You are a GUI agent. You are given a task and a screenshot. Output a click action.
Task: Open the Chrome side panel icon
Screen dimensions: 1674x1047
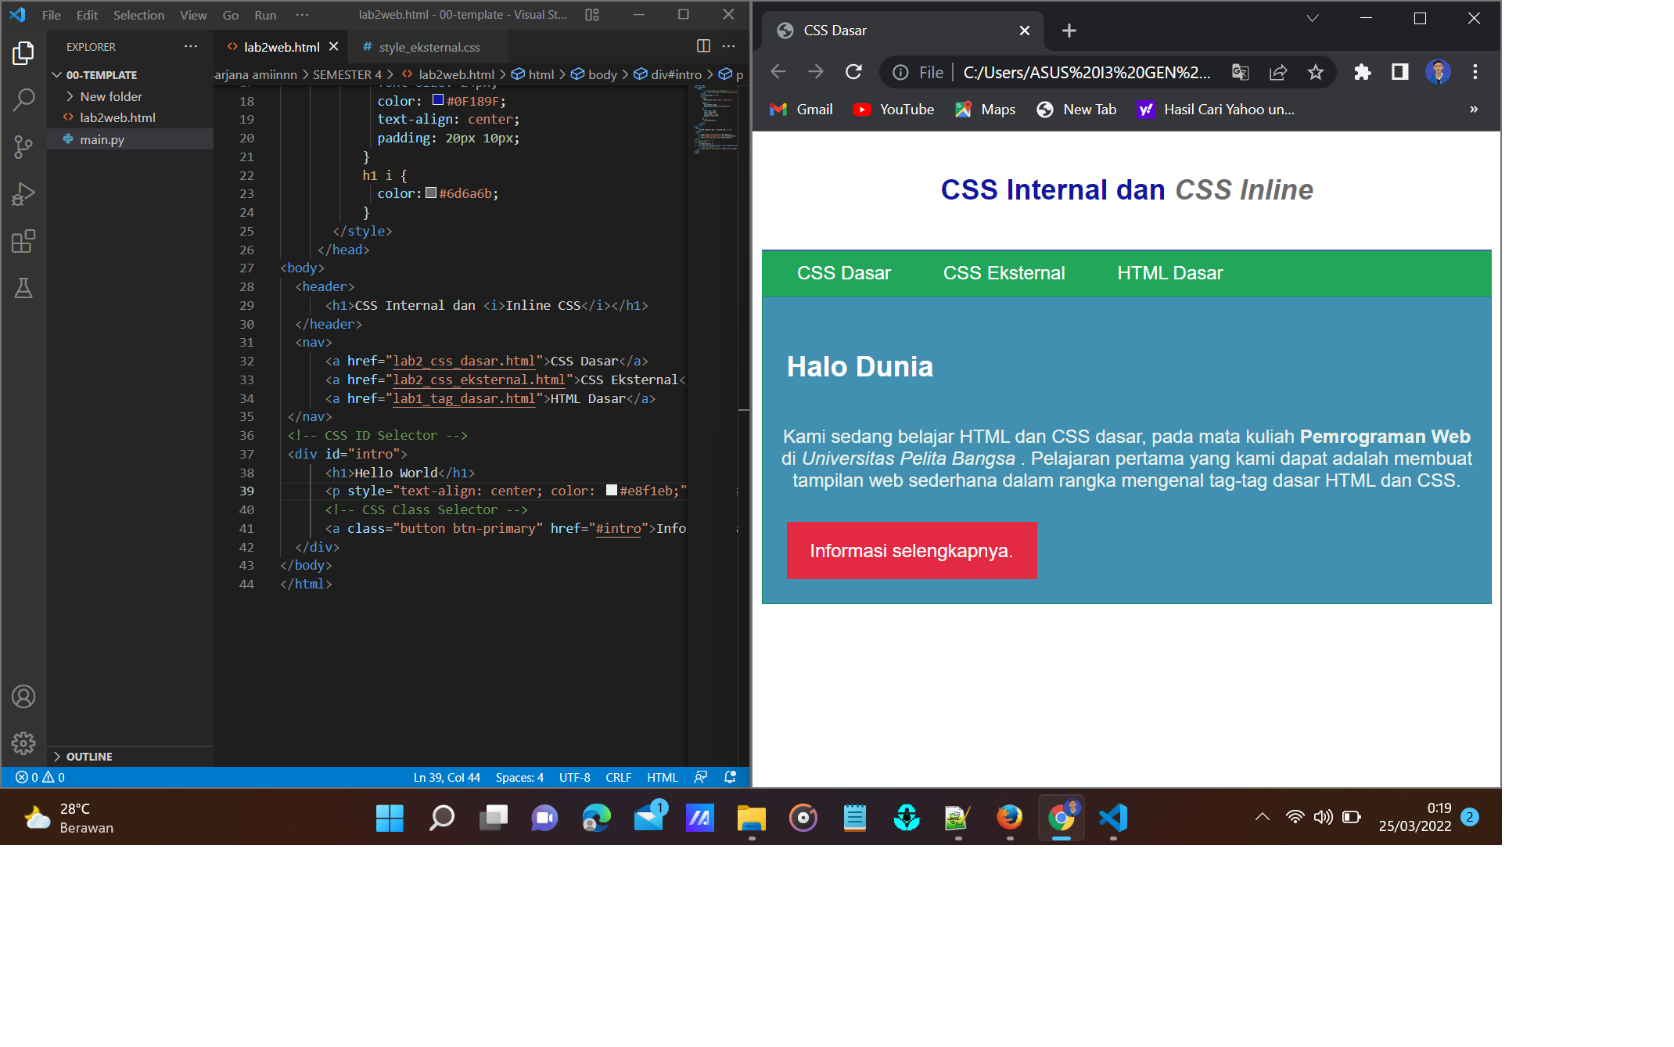(x=1400, y=72)
